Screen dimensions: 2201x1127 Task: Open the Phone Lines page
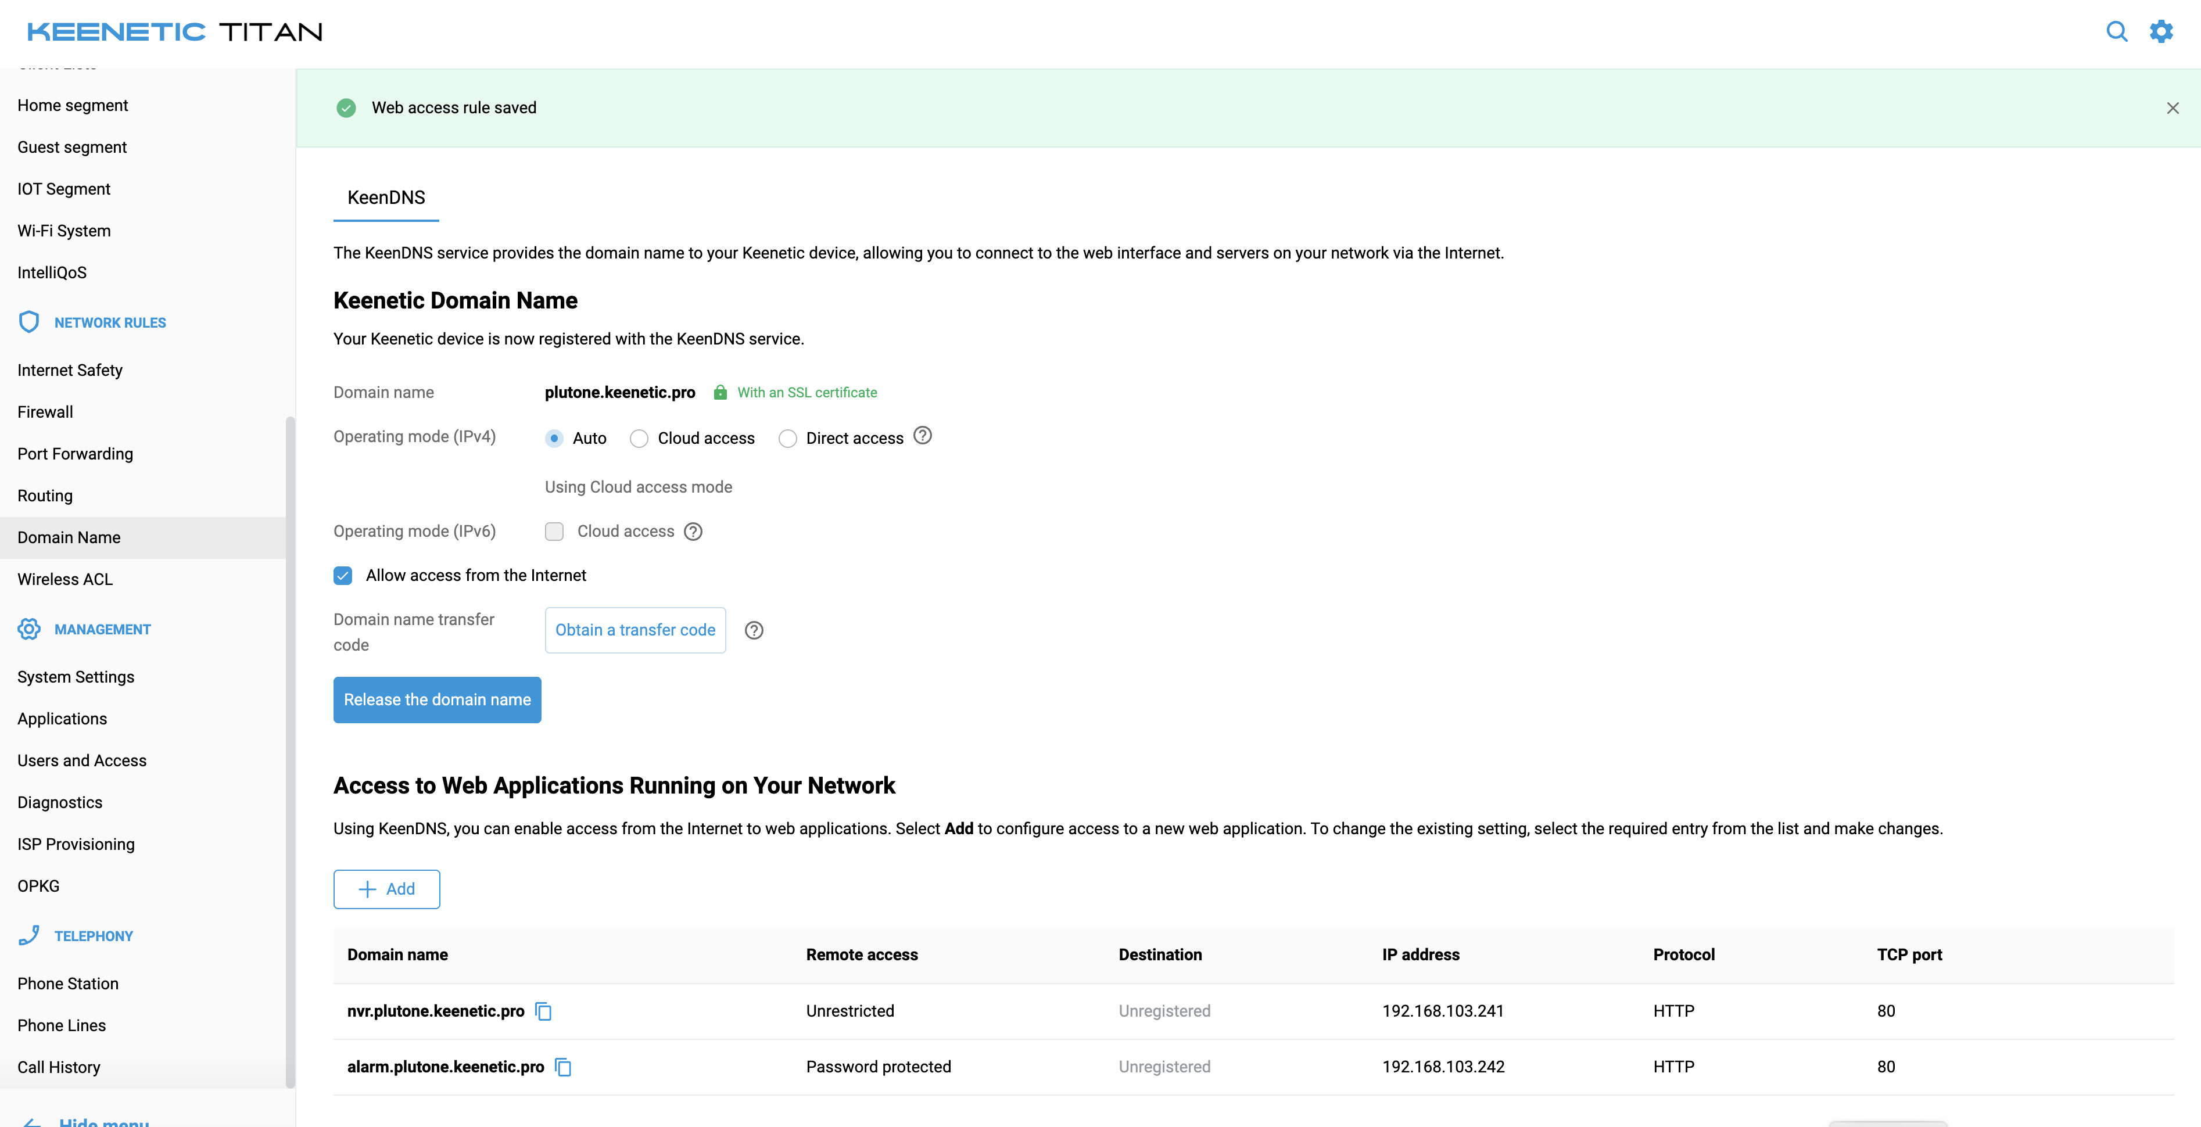pos(62,1025)
